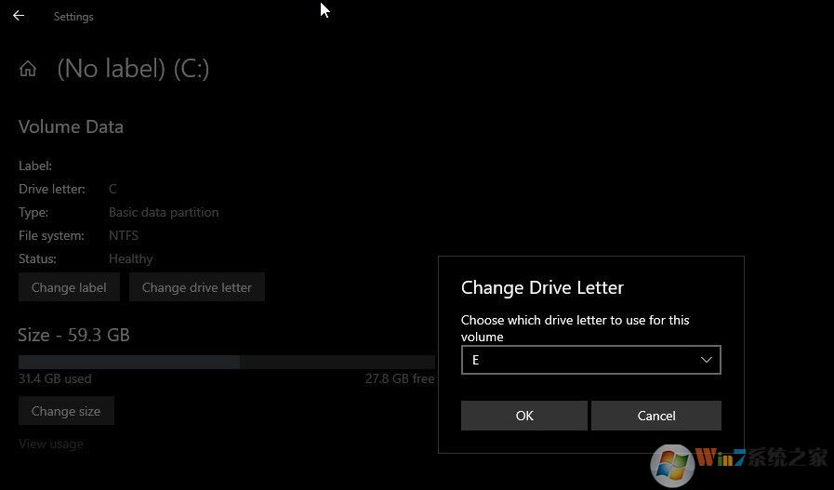834x490 pixels.
Task: Click the Change label button
Action: click(69, 287)
